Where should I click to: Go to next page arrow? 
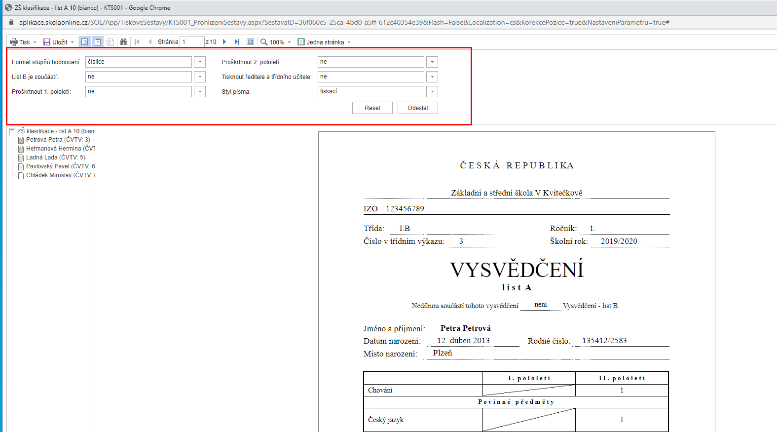[x=224, y=42]
